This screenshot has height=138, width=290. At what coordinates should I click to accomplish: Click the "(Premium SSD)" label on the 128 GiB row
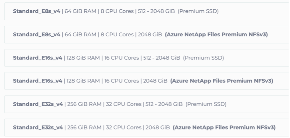(x=203, y=58)
